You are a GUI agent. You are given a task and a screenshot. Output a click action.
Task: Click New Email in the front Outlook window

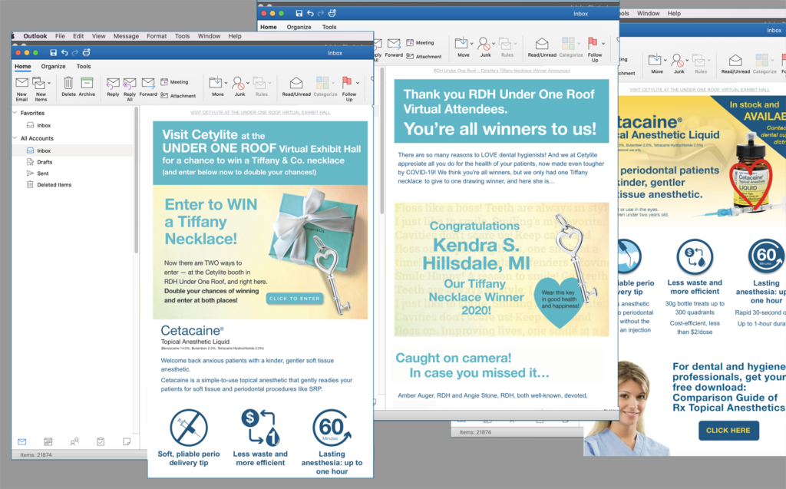[x=21, y=88]
